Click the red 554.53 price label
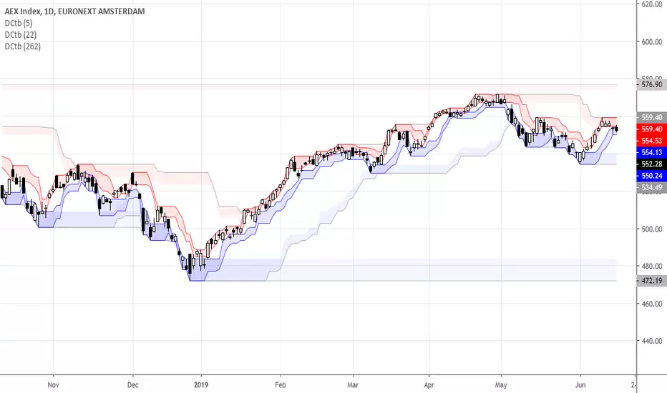Image resolution: width=667 pixels, height=393 pixels. click(x=652, y=141)
